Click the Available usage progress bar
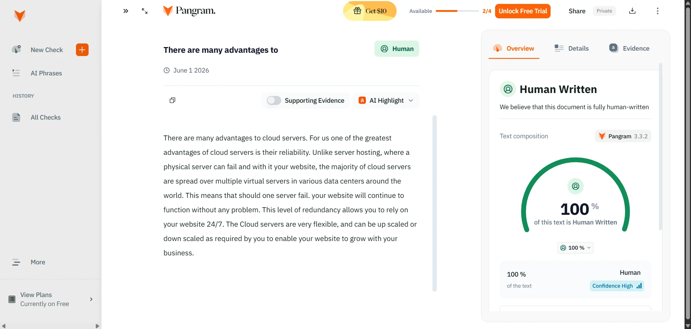Viewport: 691px width, 329px height. (x=457, y=11)
